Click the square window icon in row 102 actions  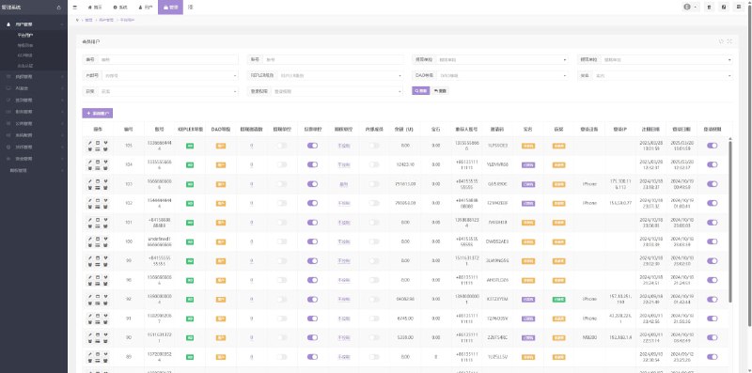(98, 200)
